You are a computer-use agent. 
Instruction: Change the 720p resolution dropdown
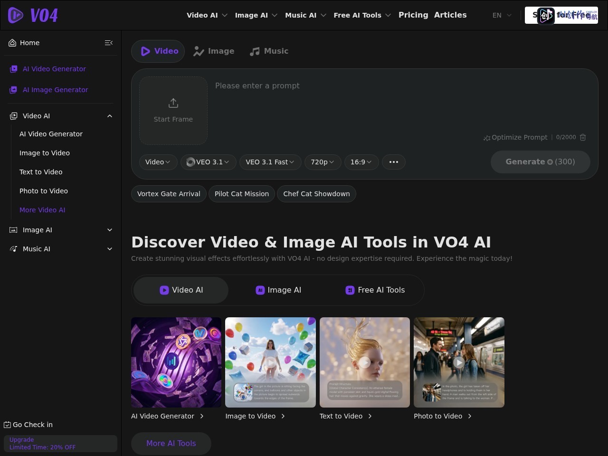point(323,162)
